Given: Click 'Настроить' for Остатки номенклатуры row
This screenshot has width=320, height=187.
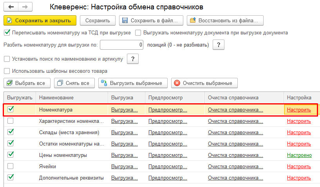Looking at the screenshot, I should click(299, 144).
